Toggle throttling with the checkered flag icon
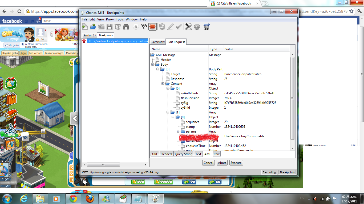Screen dimensions: 364x204 point(144,27)
